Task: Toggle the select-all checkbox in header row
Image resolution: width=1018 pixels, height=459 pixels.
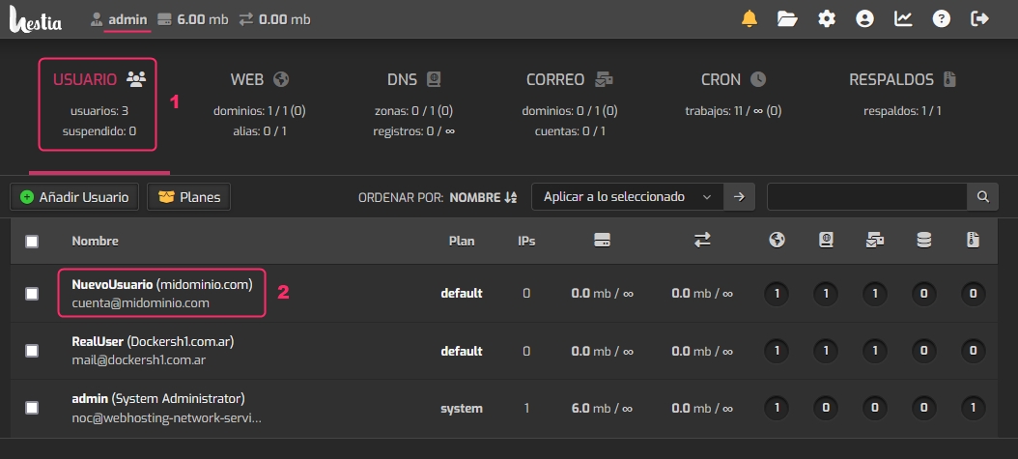Action: click(32, 242)
